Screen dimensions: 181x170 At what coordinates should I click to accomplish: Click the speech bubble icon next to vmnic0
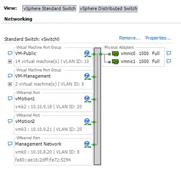pyautogui.click(x=169, y=53)
